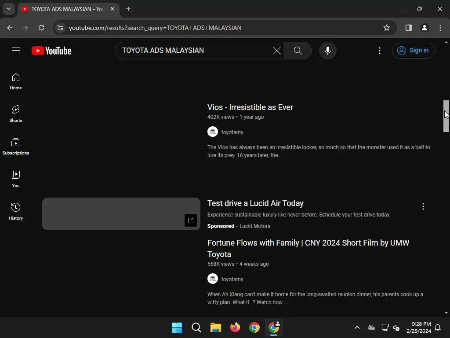View site information icon in the address bar
The height and width of the screenshot is (338, 450).
(x=60, y=28)
